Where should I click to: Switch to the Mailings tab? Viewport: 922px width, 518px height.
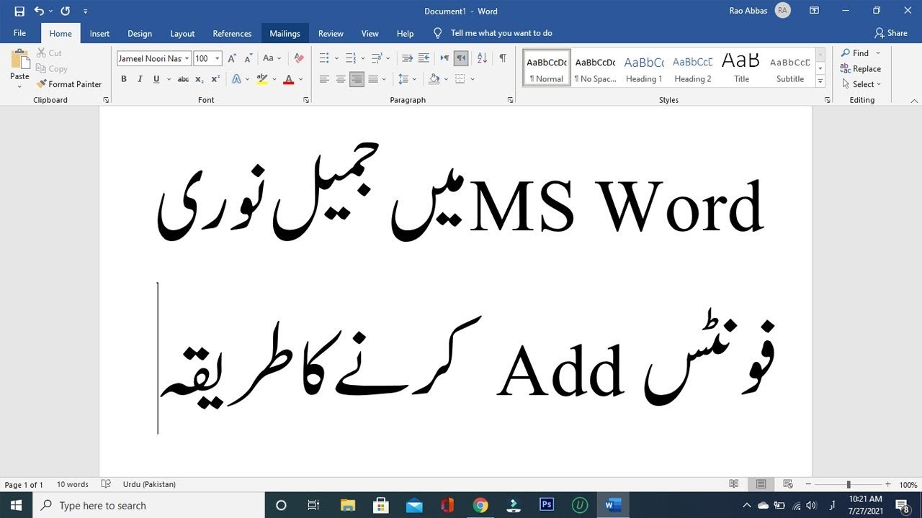click(x=285, y=33)
